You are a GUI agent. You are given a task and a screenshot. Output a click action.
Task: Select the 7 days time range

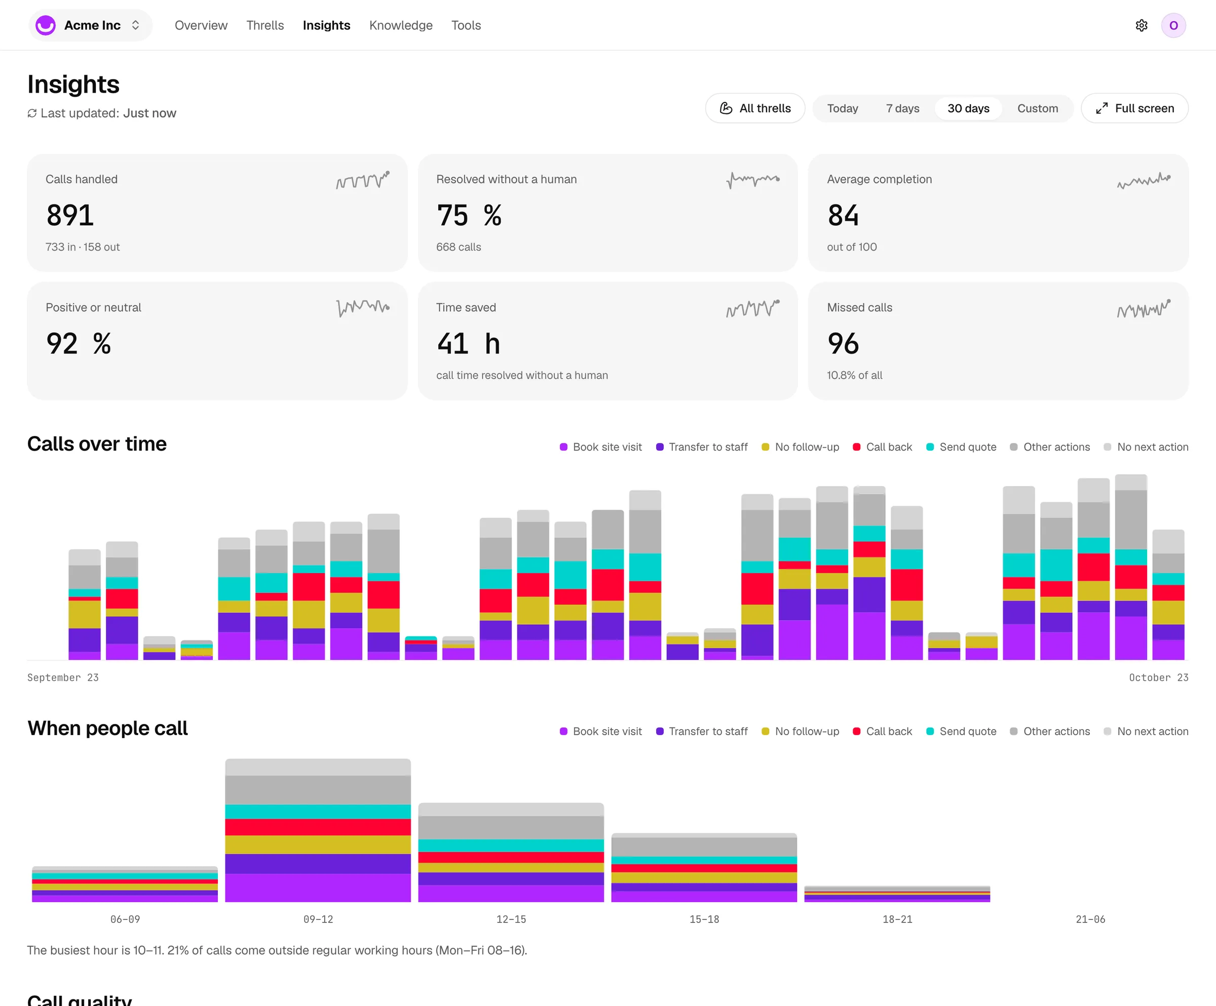tap(903, 108)
